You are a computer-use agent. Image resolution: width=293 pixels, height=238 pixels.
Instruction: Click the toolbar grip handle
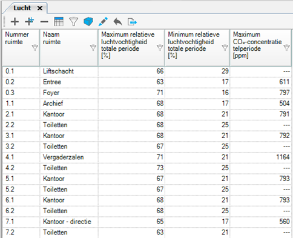coord(5,22)
